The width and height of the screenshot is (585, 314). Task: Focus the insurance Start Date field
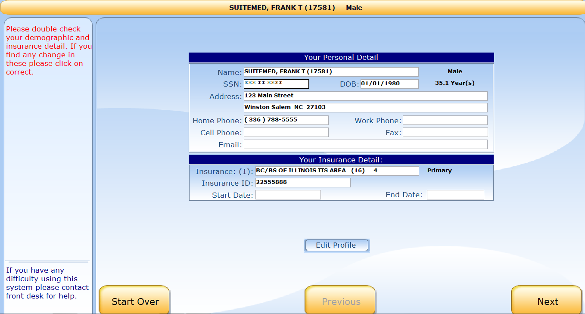[288, 195]
